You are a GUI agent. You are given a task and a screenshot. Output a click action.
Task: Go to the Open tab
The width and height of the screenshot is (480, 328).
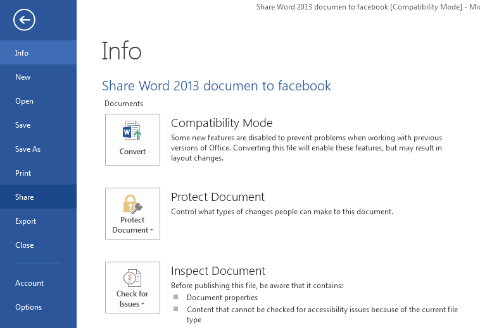pyautogui.click(x=24, y=101)
